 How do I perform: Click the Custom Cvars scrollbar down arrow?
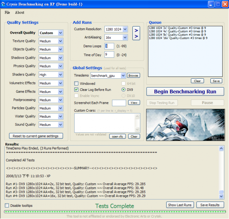[137, 129]
